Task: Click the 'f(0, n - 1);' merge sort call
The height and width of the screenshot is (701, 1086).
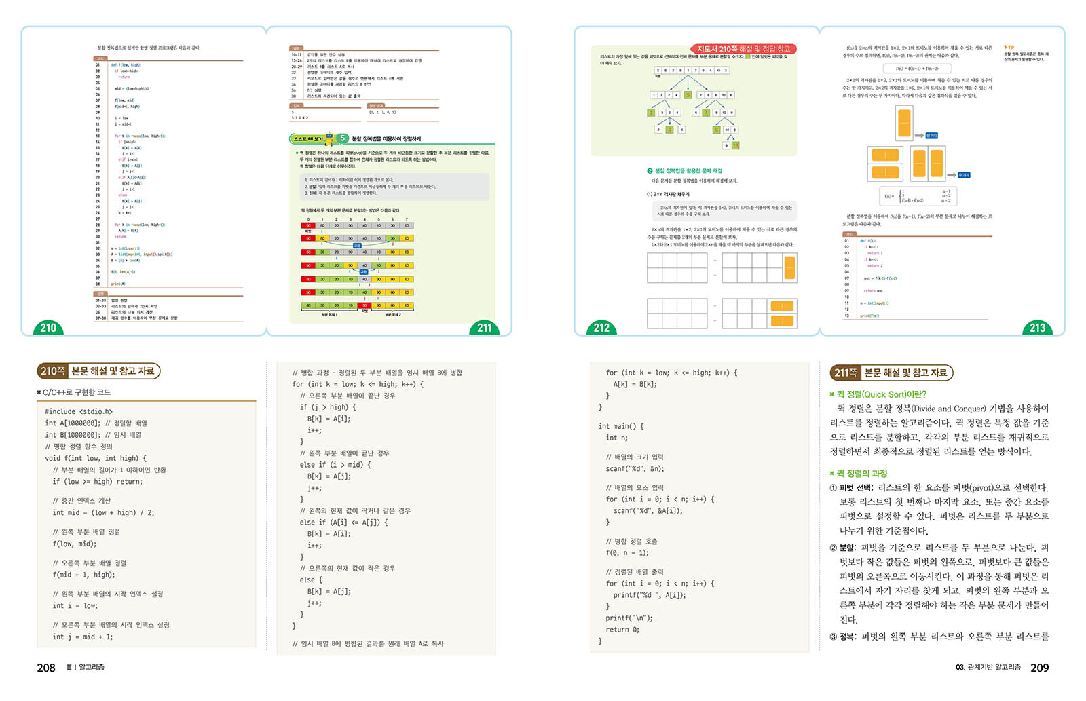Action: [x=627, y=553]
